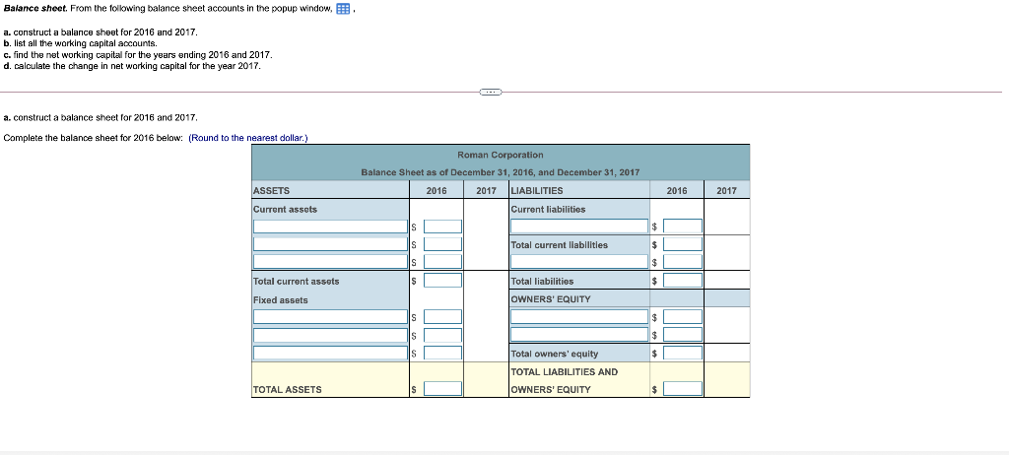
Task: Click the TOTAL ASSETS 2016 amount box
Action: click(442, 389)
